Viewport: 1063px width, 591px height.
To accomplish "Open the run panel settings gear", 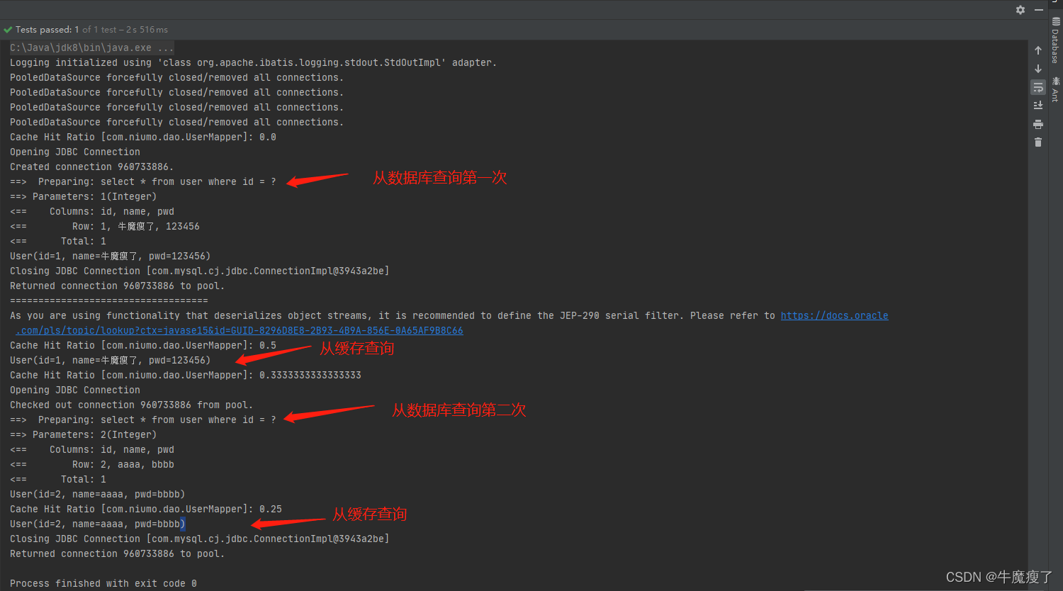I will tap(1020, 10).
